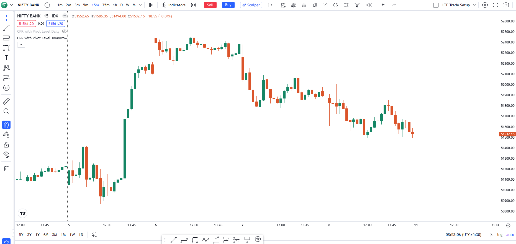Click the alert clock icon

[x=283, y=5]
